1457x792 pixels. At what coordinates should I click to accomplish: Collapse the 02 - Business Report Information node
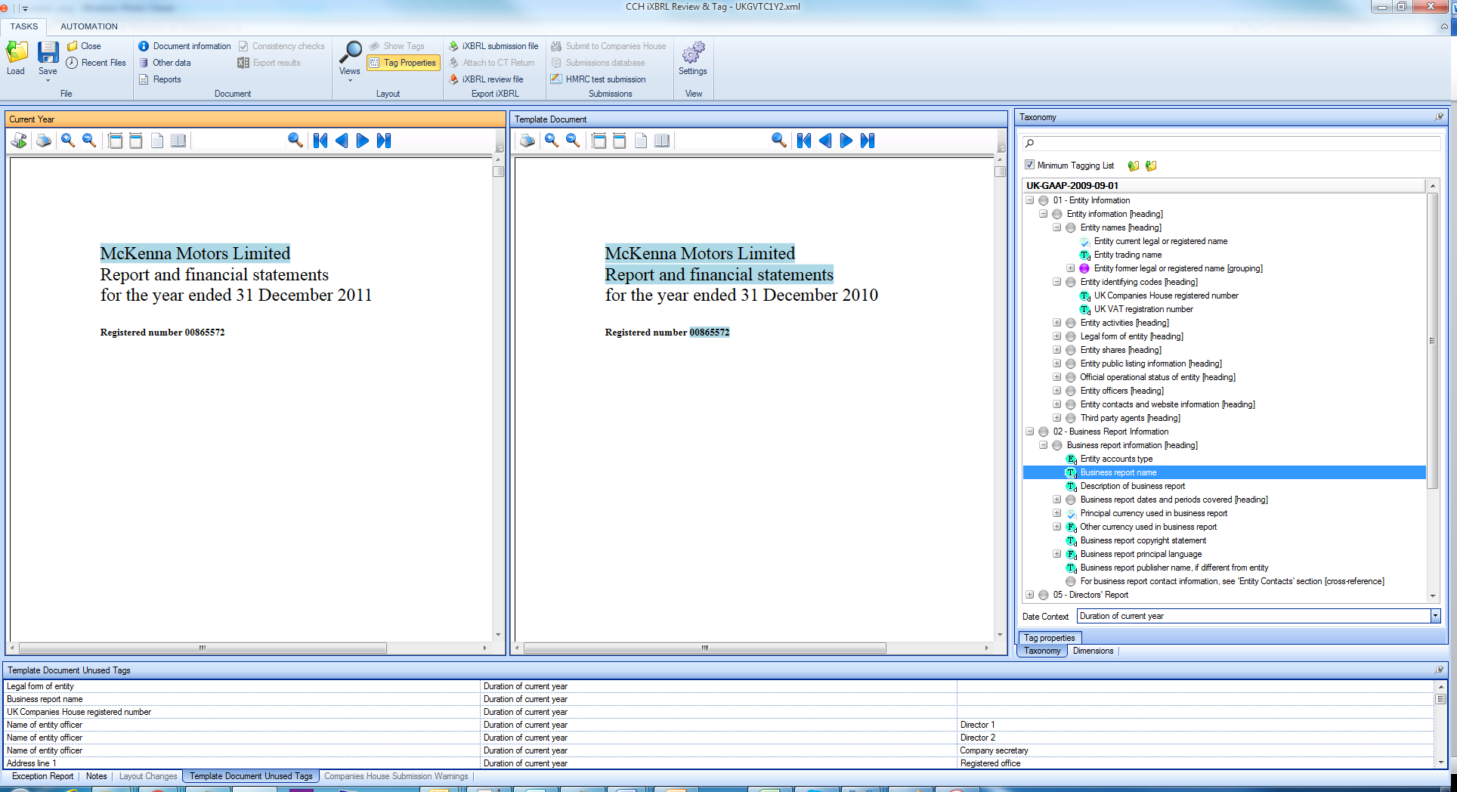point(1029,432)
